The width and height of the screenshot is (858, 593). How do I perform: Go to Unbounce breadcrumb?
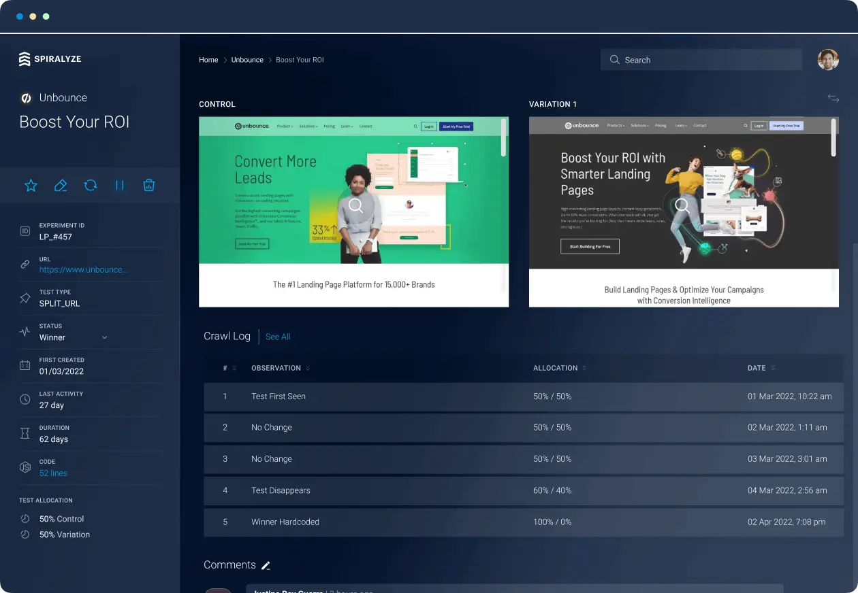[x=247, y=60]
